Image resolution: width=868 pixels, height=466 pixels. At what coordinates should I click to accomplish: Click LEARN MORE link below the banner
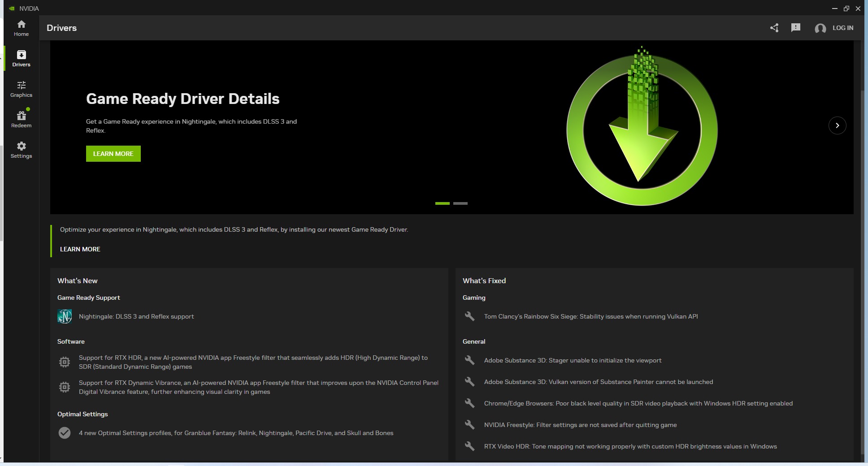pyautogui.click(x=80, y=249)
